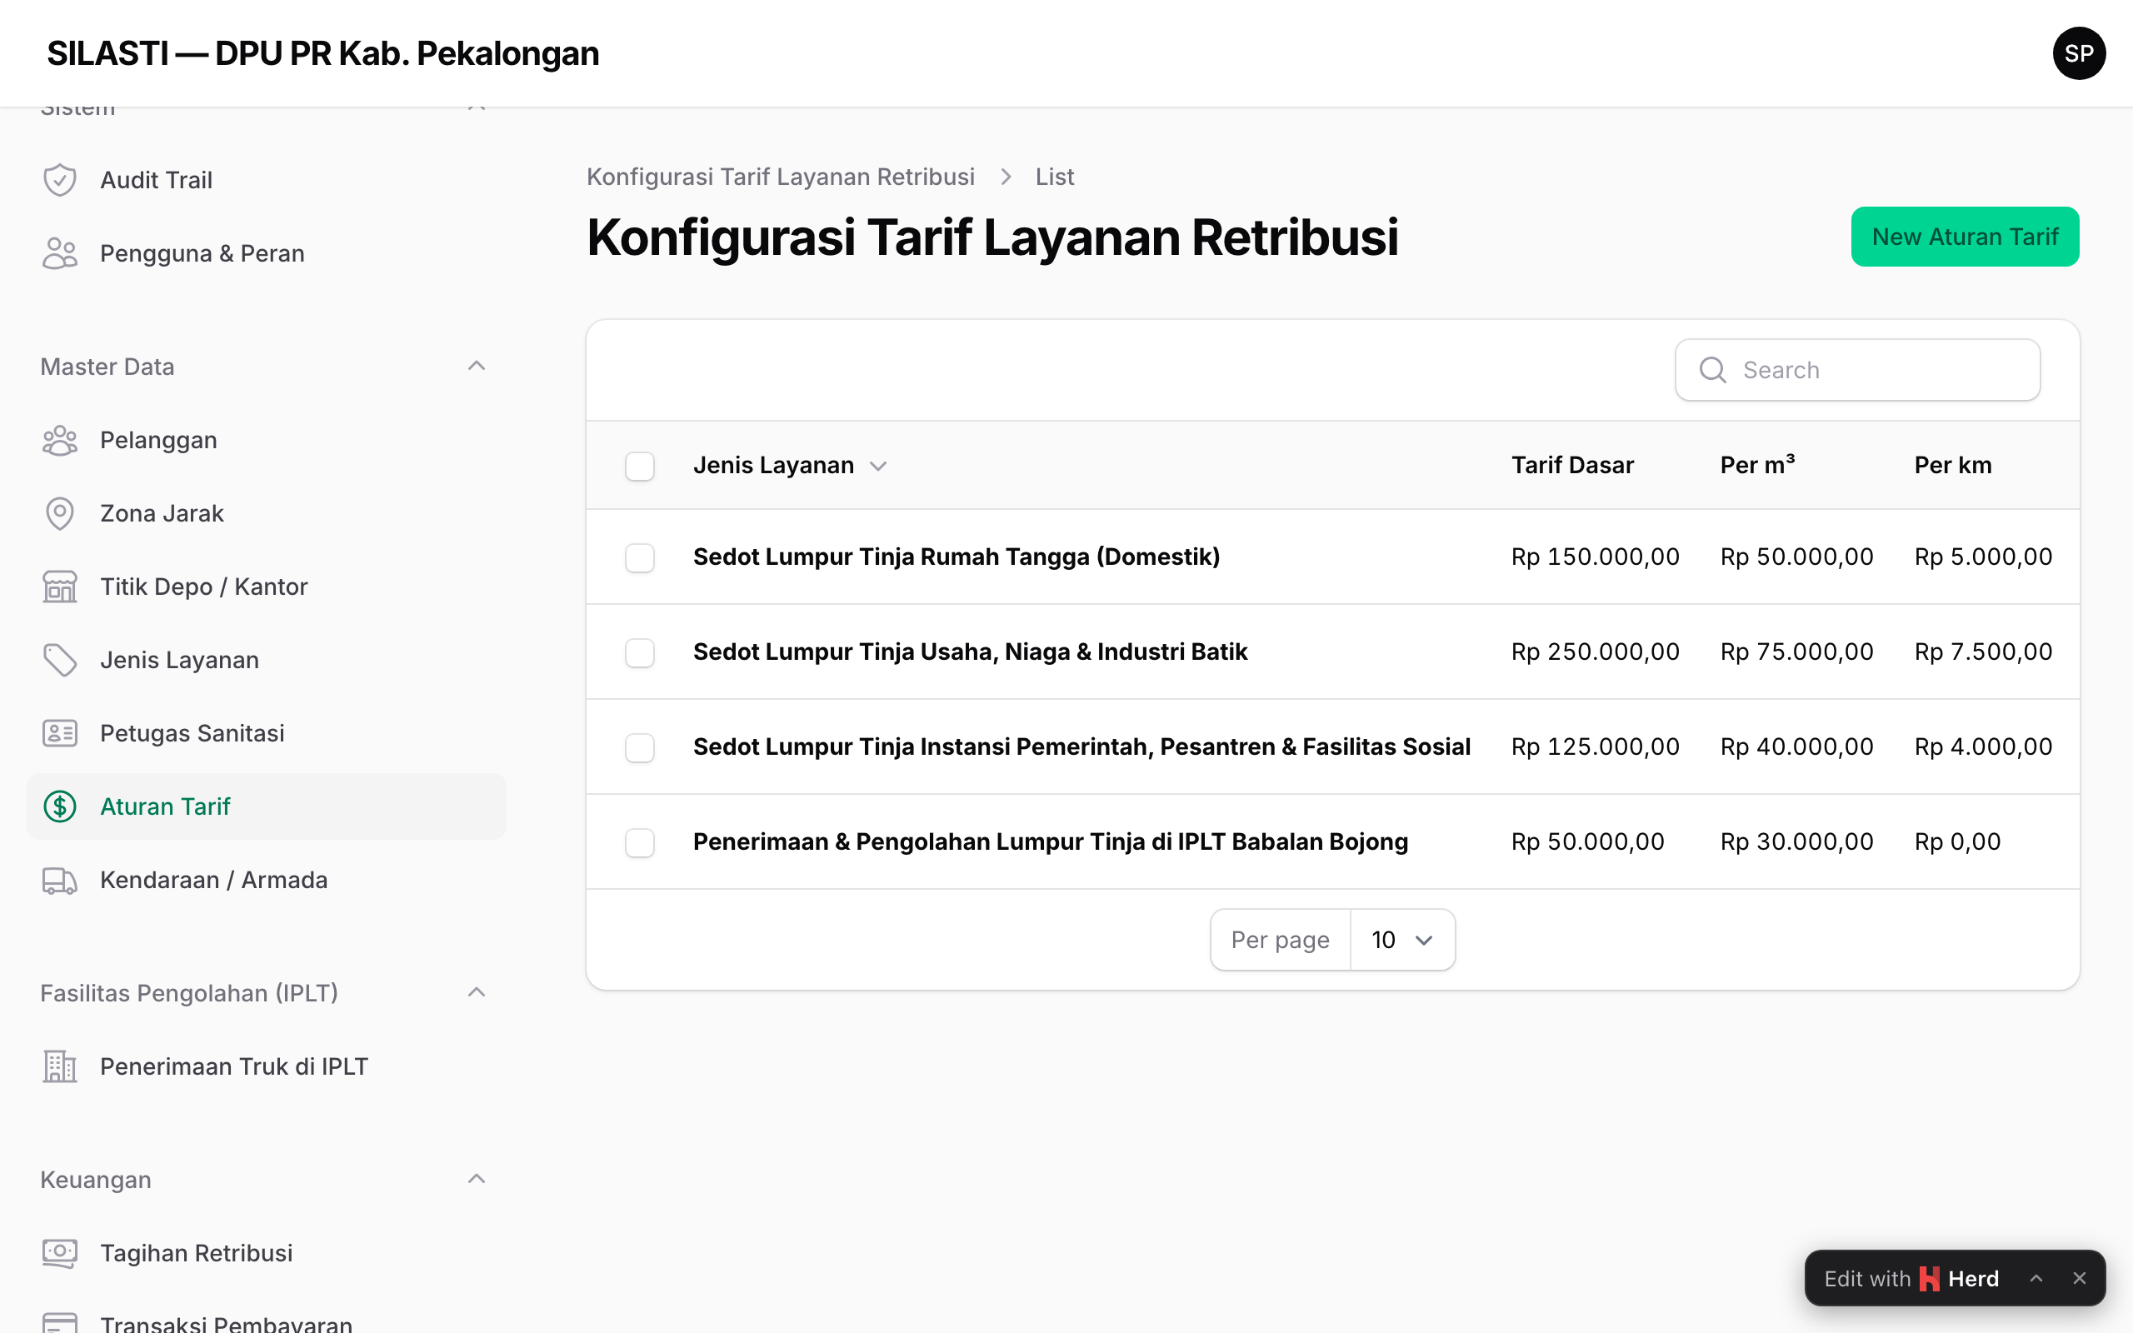Click the Per m³ column header
Image resolution: width=2133 pixels, height=1333 pixels.
(x=1757, y=465)
